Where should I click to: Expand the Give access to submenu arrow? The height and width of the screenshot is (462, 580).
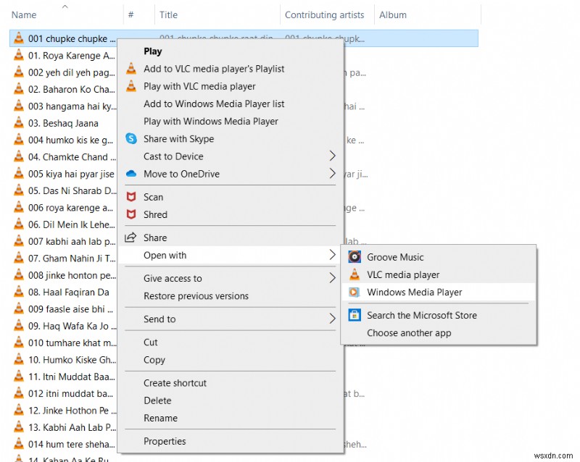[332, 278]
